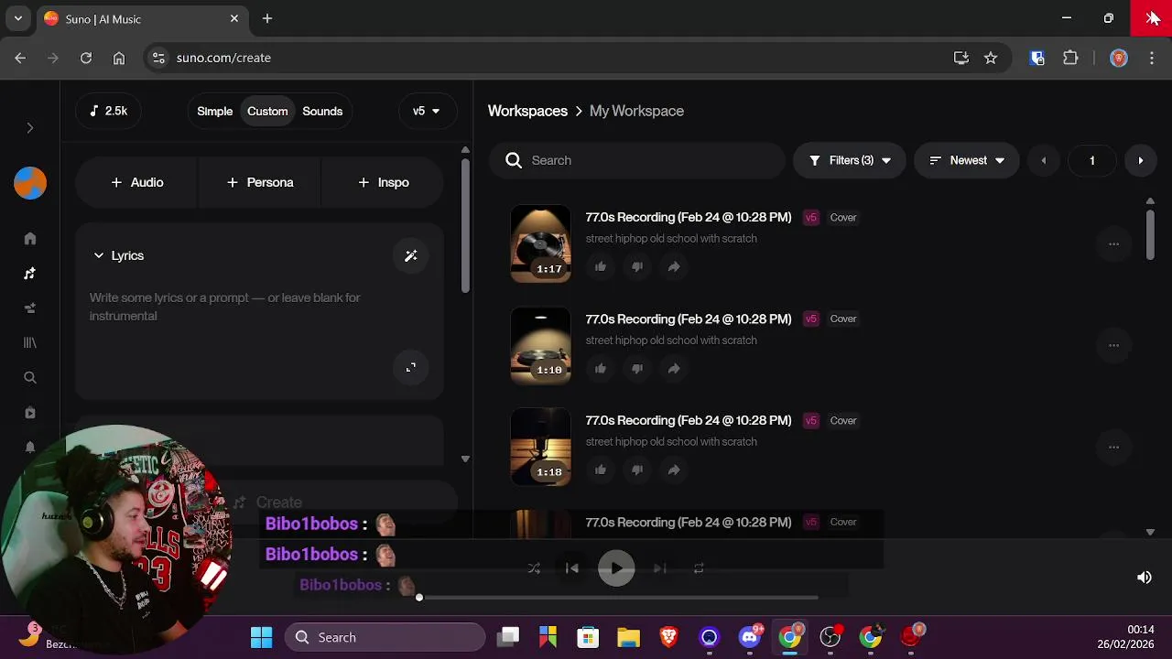The width and height of the screenshot is (1172, 659).
Task: Toggle shuffle in the player bar
Action: [x=534, y=568]
